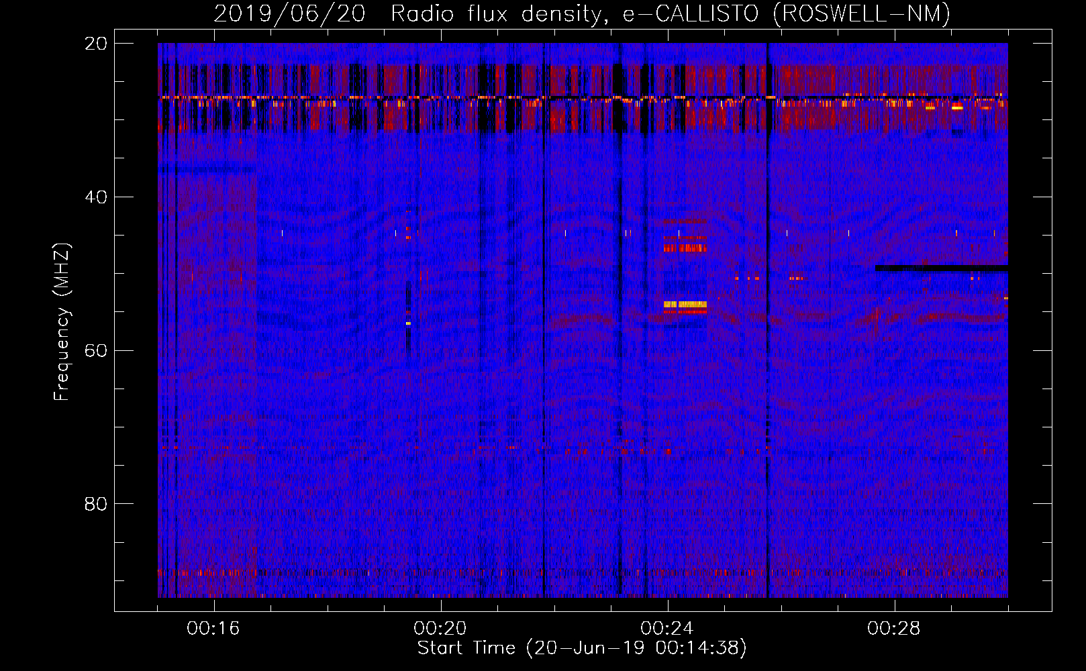Viewport: 1086px width, 671px height.
Task: Click the 60 MHz frequency tick label
Action: tap(96, 350)
